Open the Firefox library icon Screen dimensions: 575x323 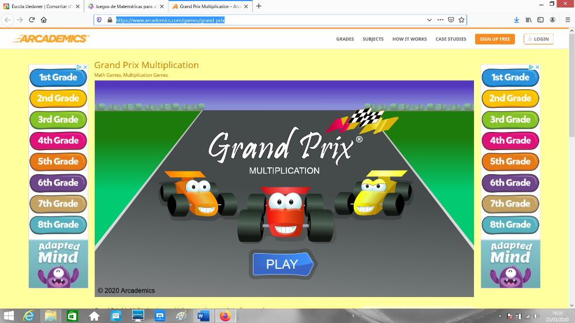[528, 20]
